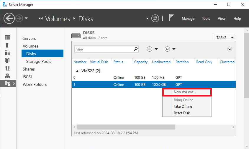Click the horizontal scrollbar thumb in disks list
Image resolution: width=249 pixels, height=149 pixels.
pyautogui.click(x=126, y=127)
